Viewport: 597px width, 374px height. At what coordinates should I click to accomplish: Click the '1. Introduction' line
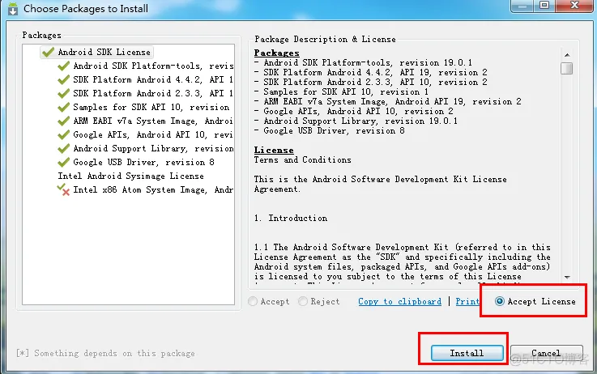(291, 218)
